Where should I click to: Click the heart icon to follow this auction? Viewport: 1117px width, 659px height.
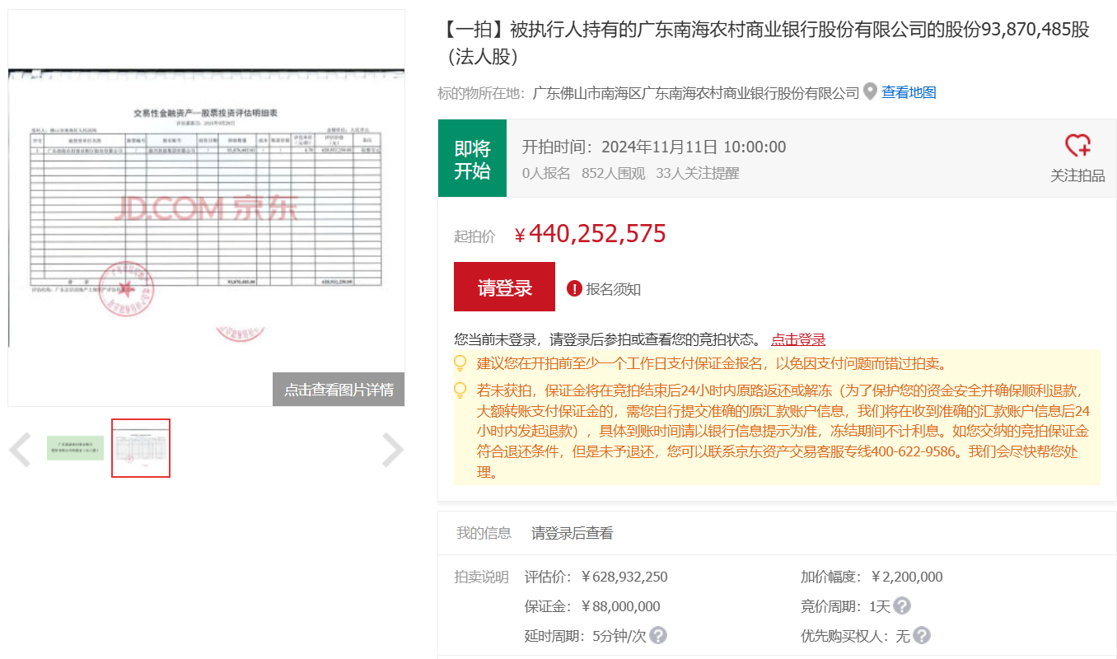(1077, 144)
